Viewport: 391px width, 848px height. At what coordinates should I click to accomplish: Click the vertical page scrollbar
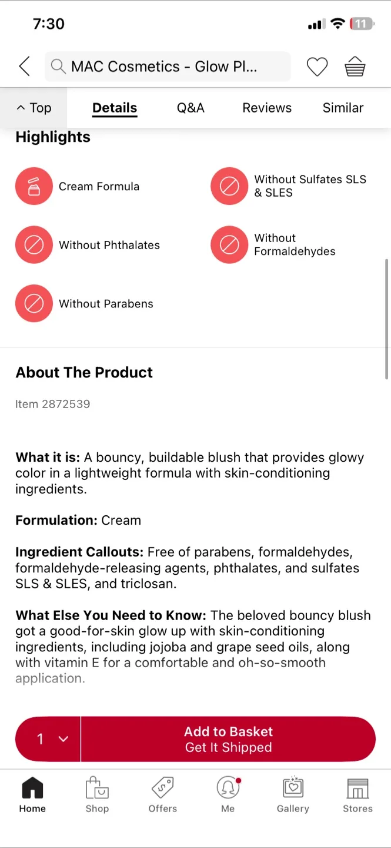point(387,319)
